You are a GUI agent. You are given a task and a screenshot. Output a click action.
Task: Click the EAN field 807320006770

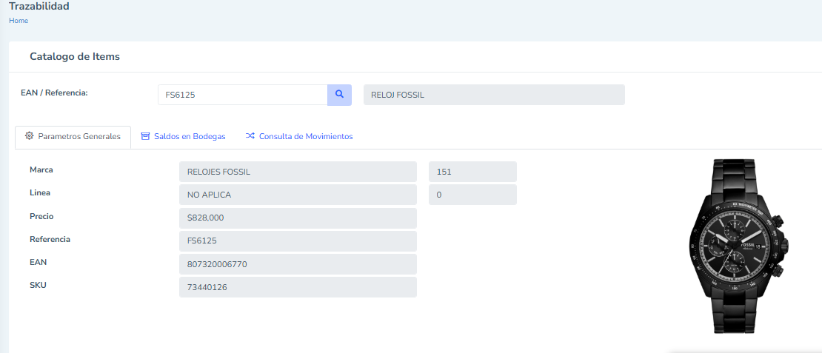click(298, 264)
